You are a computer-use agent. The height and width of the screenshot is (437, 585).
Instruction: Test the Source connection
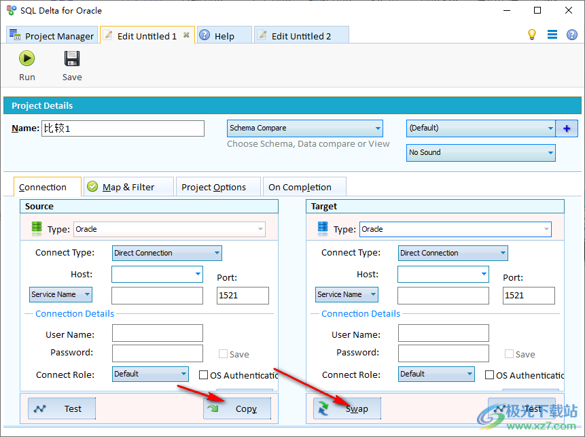[x=62, y=408]
